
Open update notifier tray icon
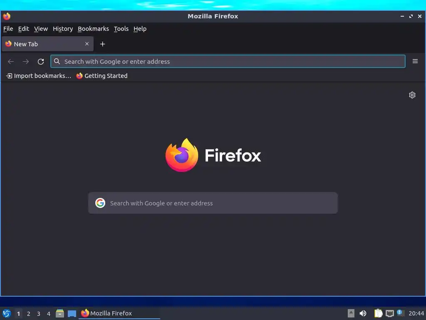401,313
